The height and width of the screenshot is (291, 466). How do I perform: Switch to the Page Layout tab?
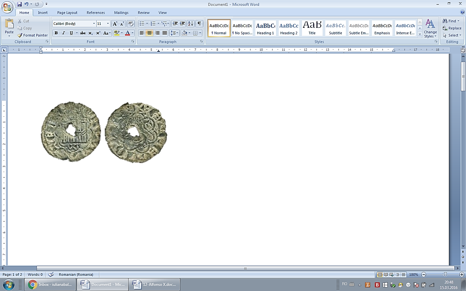pos(67,13)
